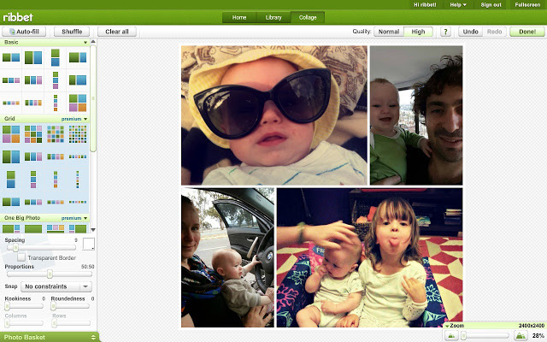Go to the Home tab
This screenshot has width=547, height=342.
click(x=239, y=17)
